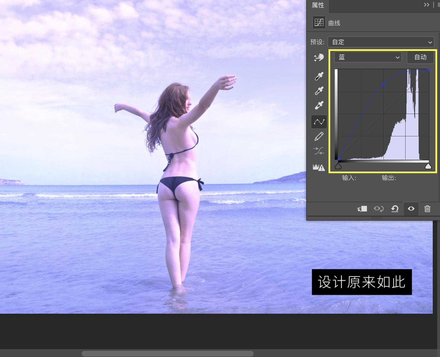Collapse panel with double-arrow icon
The height and width of the screenshot is (357, 440).
tap(426, 5)
